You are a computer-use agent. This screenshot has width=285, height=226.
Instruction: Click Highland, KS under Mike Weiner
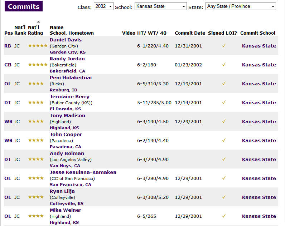[64, 222]
